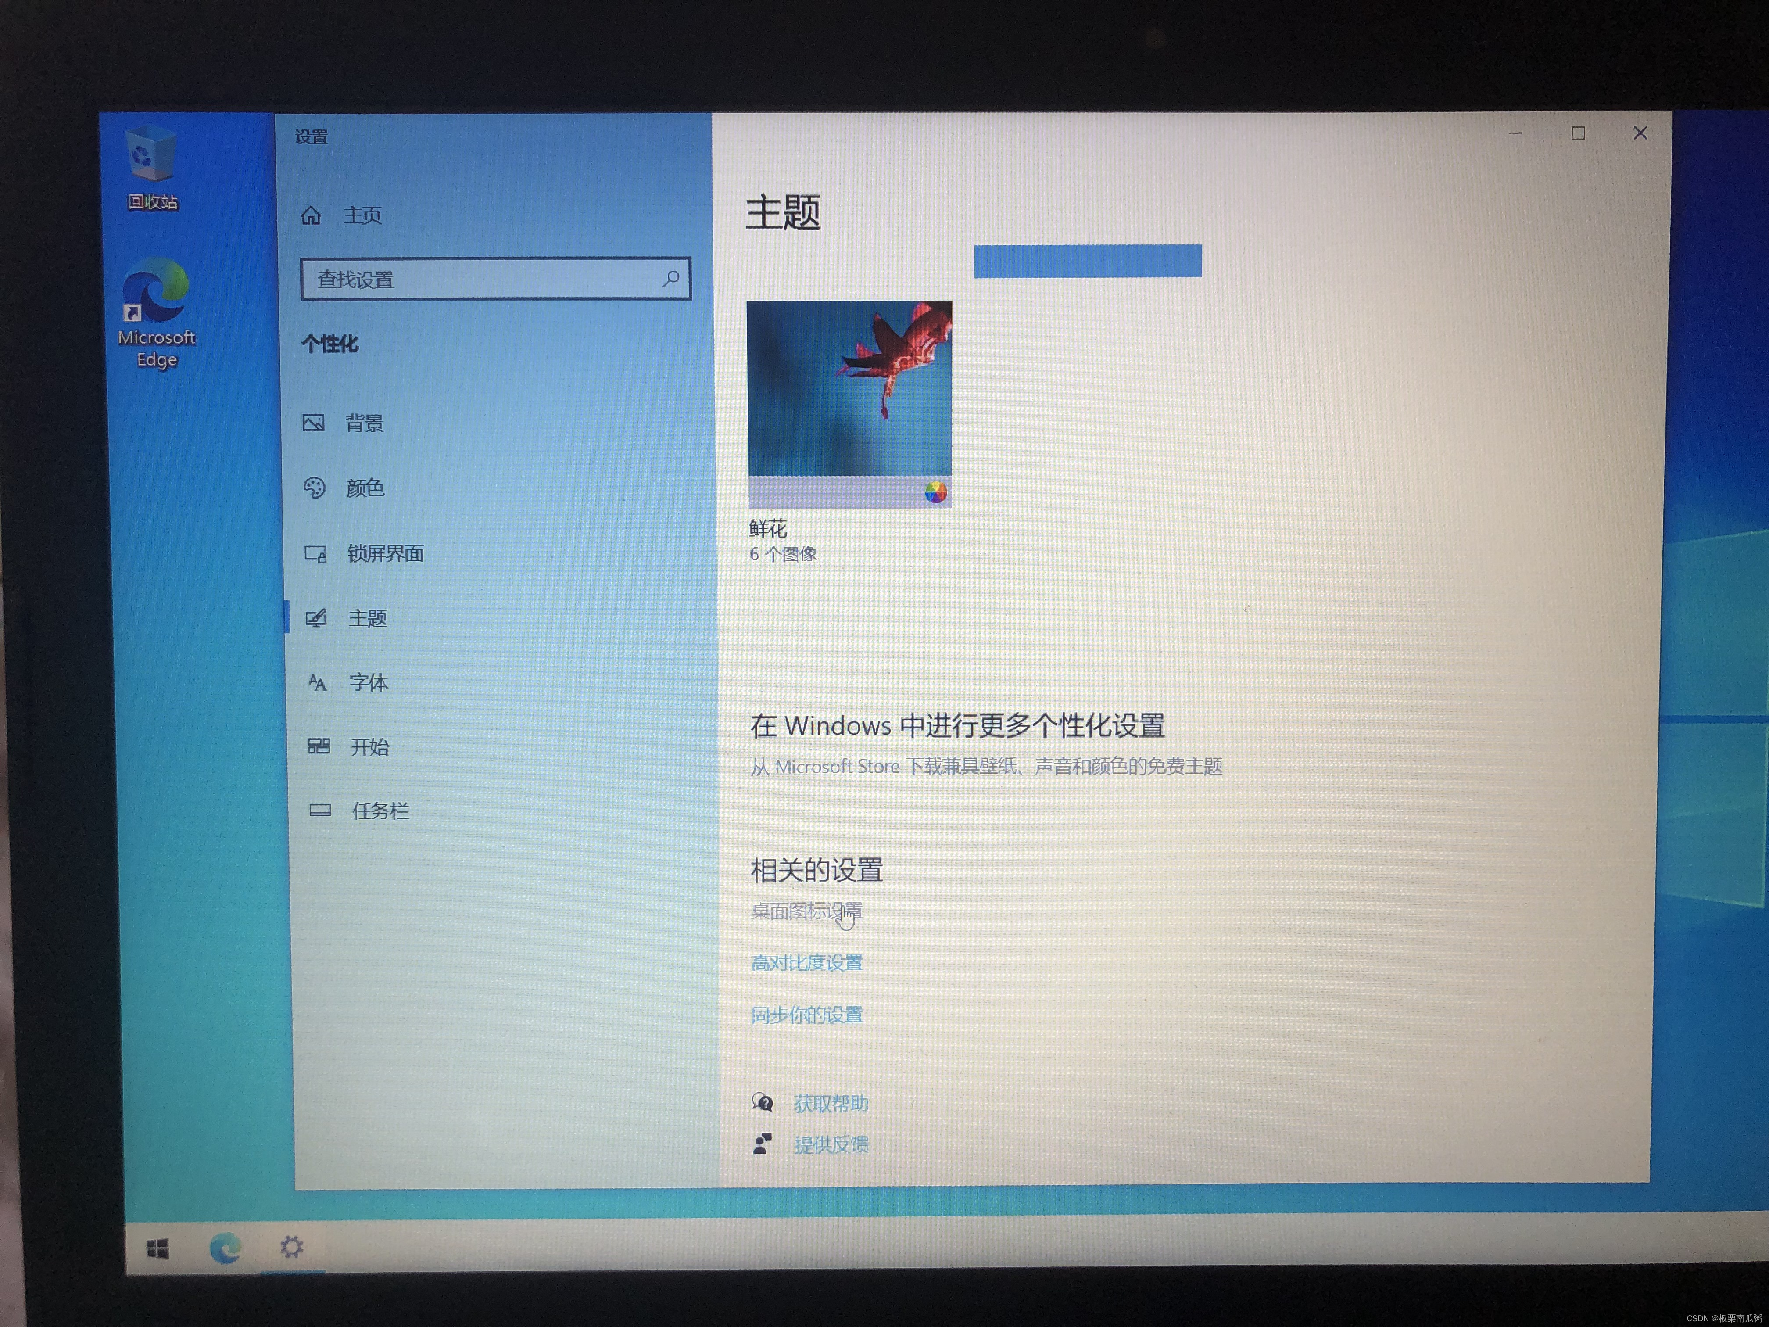This screenshot has width=1769, height=1327.
Task: Open Lock screen icon
Action: pos(316,553)
